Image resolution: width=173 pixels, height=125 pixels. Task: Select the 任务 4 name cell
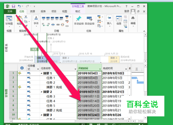(x=58, y=101)
